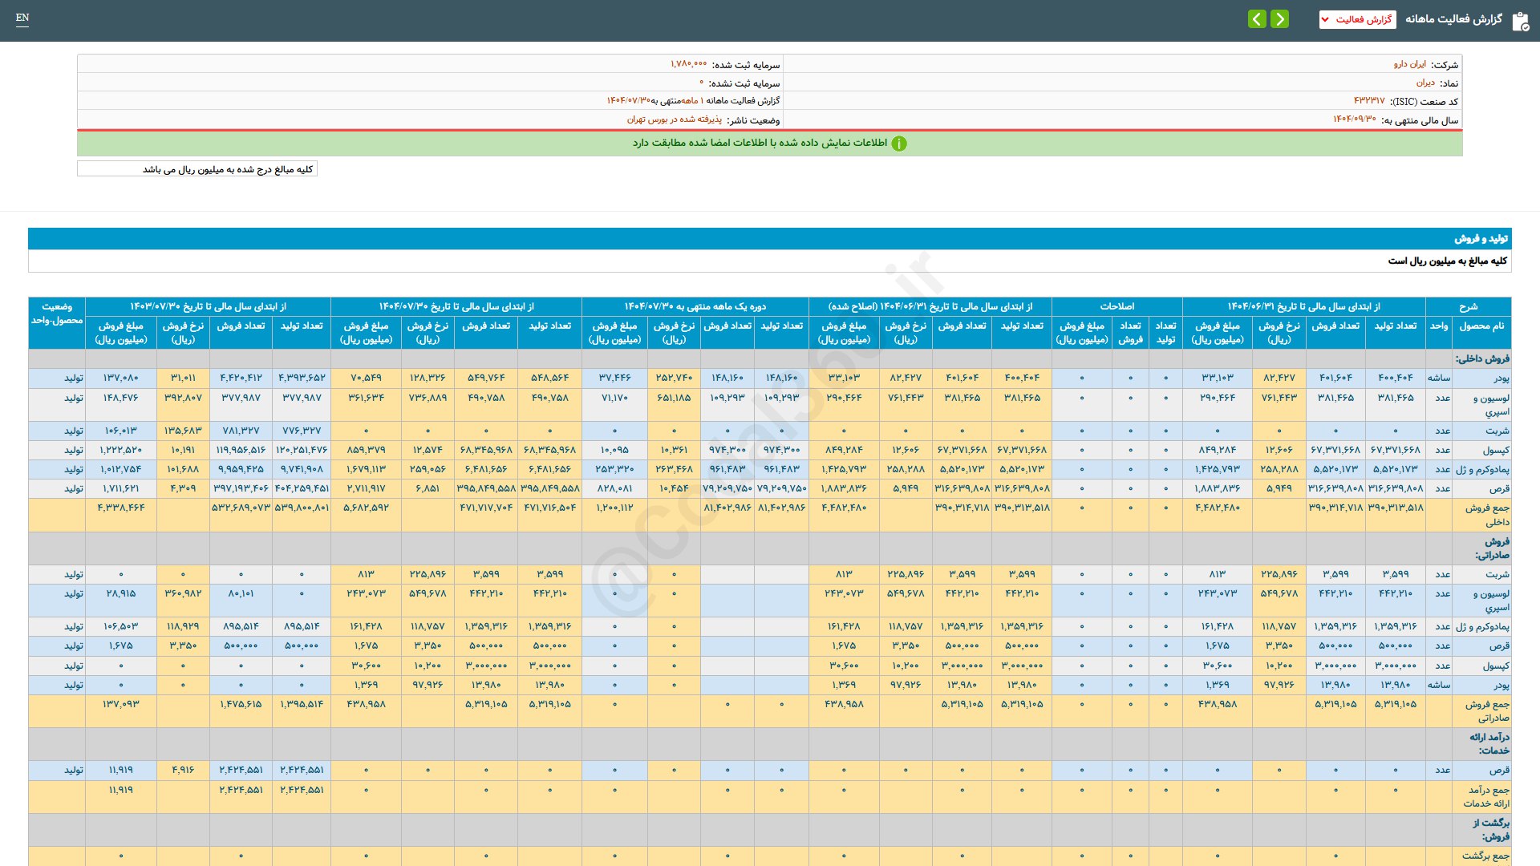Click the شرح column header
Image resolution: width=1540 pixels, height=866 pixels.
click(x=1468, y=306)
